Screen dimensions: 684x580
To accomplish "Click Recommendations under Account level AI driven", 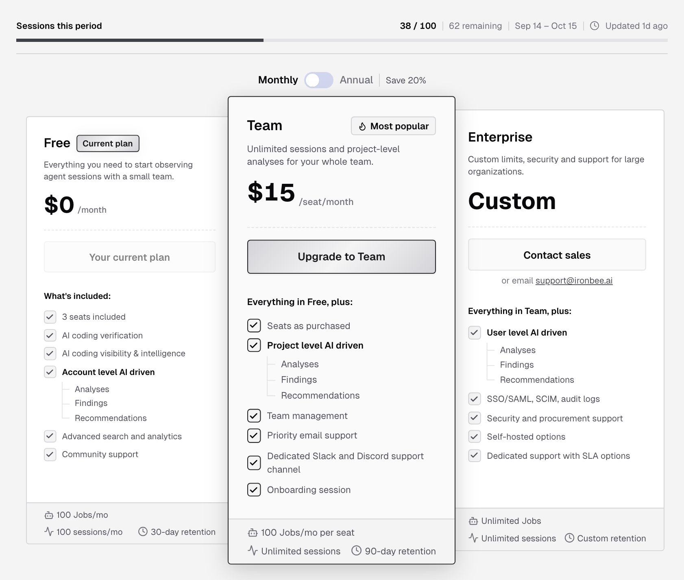I will [x=111, y=418].
